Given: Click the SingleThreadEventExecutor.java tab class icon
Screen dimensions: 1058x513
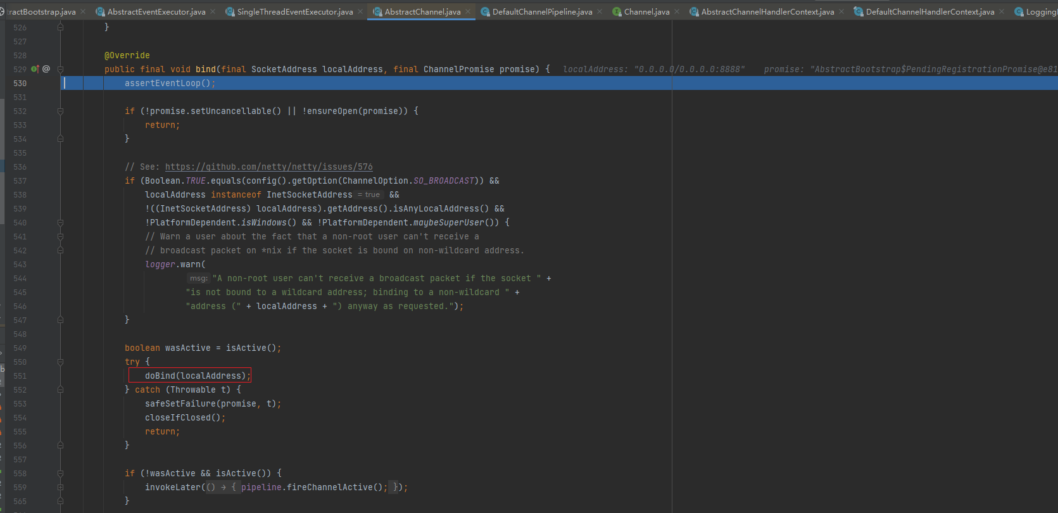Looking at the screenshot, I should (230, 12).
